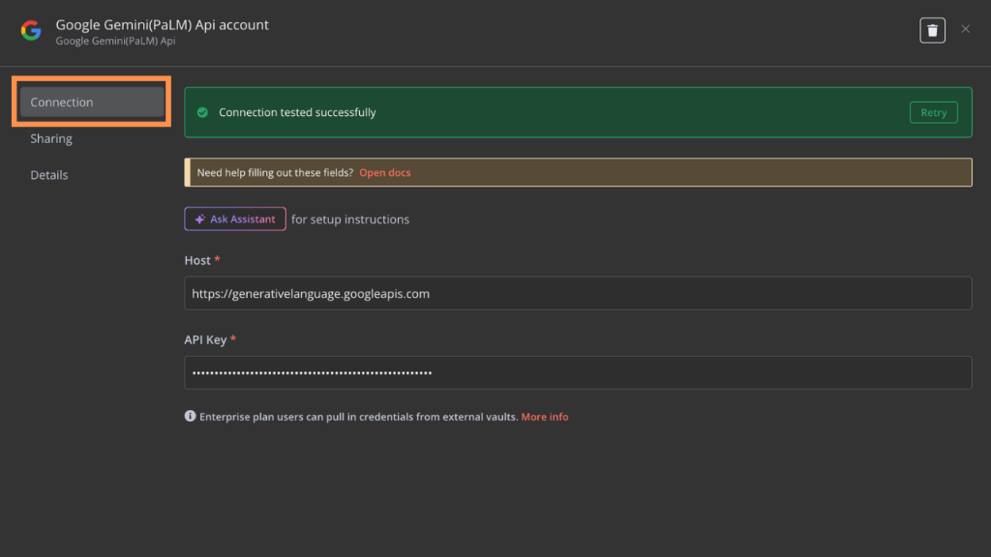Viewport: 991px width, 557px height.
Task: Click the 'API Key' field label
Action: point(205,339)
